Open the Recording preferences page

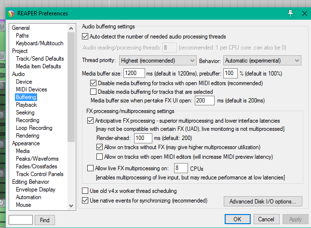point(27,120)
